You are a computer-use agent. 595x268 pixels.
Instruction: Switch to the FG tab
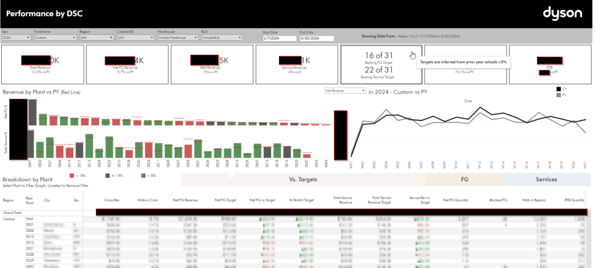464,180
